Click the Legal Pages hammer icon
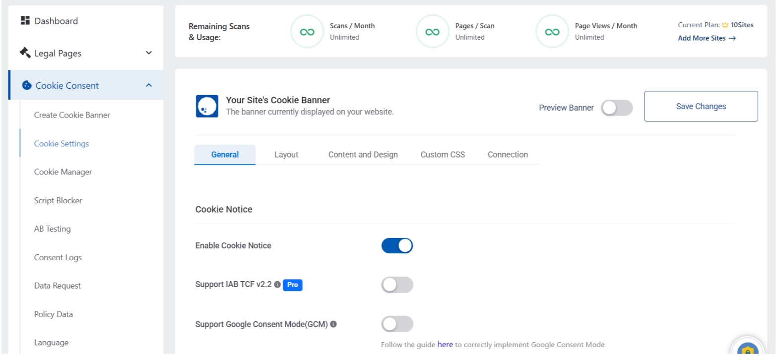 [x=25, y=53]
